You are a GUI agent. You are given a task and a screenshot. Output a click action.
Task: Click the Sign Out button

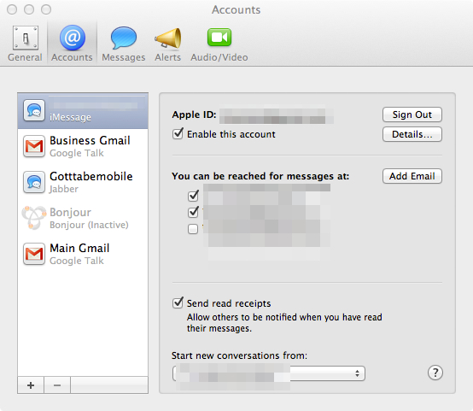(412, 114)
